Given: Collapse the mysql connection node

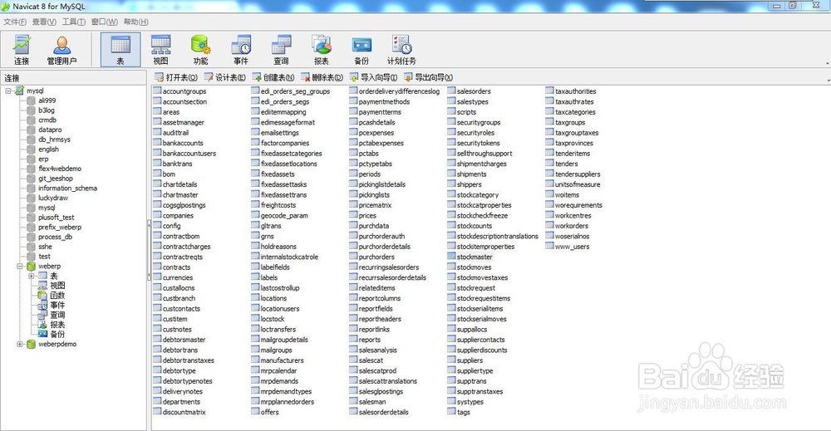Looking at the screenshot, I should 8,91.
